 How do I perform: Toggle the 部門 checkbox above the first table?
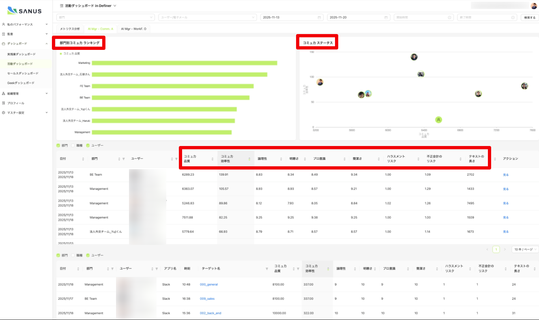click(x=58, y=145)
